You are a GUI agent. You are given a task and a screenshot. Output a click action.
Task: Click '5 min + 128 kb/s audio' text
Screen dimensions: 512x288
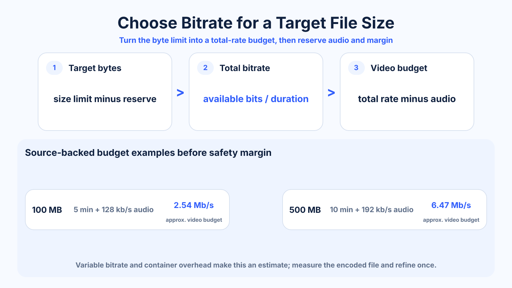pos(114,210)
